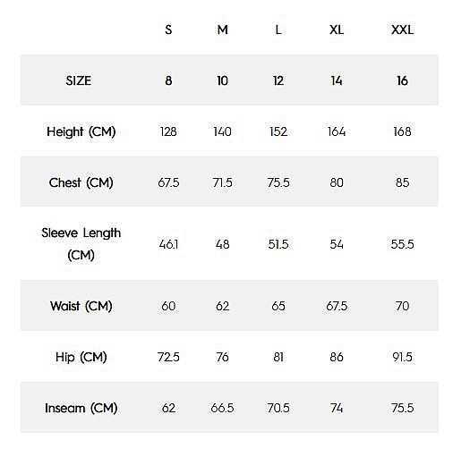
Task: Click size value 12 under L
Action: 278,80
